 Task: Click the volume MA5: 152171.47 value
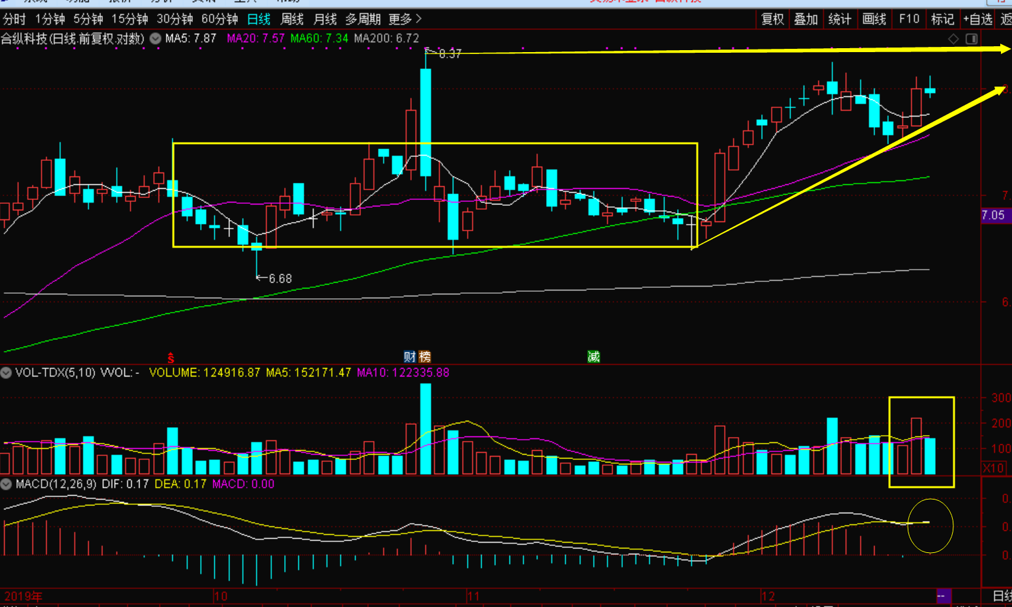(308, 373)
